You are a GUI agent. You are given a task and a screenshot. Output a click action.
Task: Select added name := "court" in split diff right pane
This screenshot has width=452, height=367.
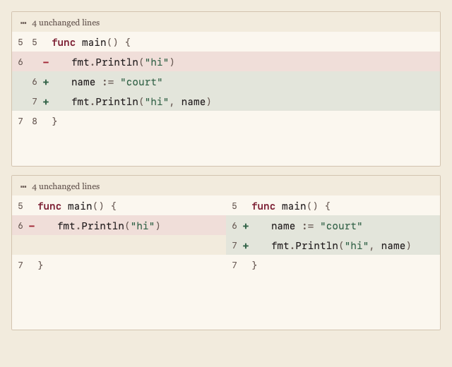click(333, 225)
